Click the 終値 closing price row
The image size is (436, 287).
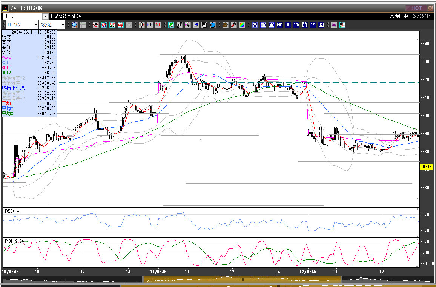(x=29, y=52)
